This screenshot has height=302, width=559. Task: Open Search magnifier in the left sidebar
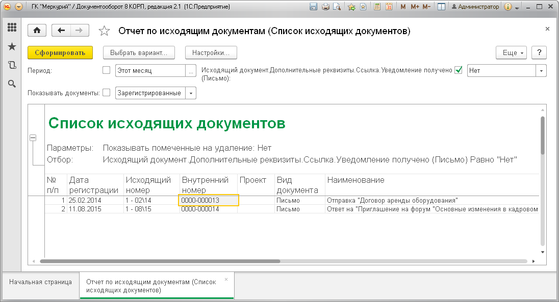12,84
